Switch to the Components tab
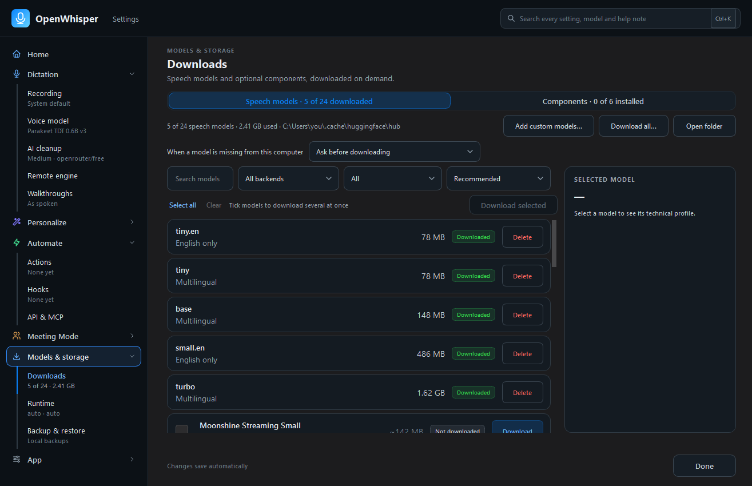Viewport: 752px width, 486px height. click(x=593, y=101)
